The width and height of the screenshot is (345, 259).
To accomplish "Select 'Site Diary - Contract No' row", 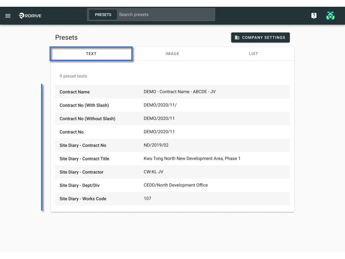I will [x=172, y=145].
